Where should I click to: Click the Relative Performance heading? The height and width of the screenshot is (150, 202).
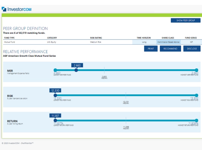(26, 52)
